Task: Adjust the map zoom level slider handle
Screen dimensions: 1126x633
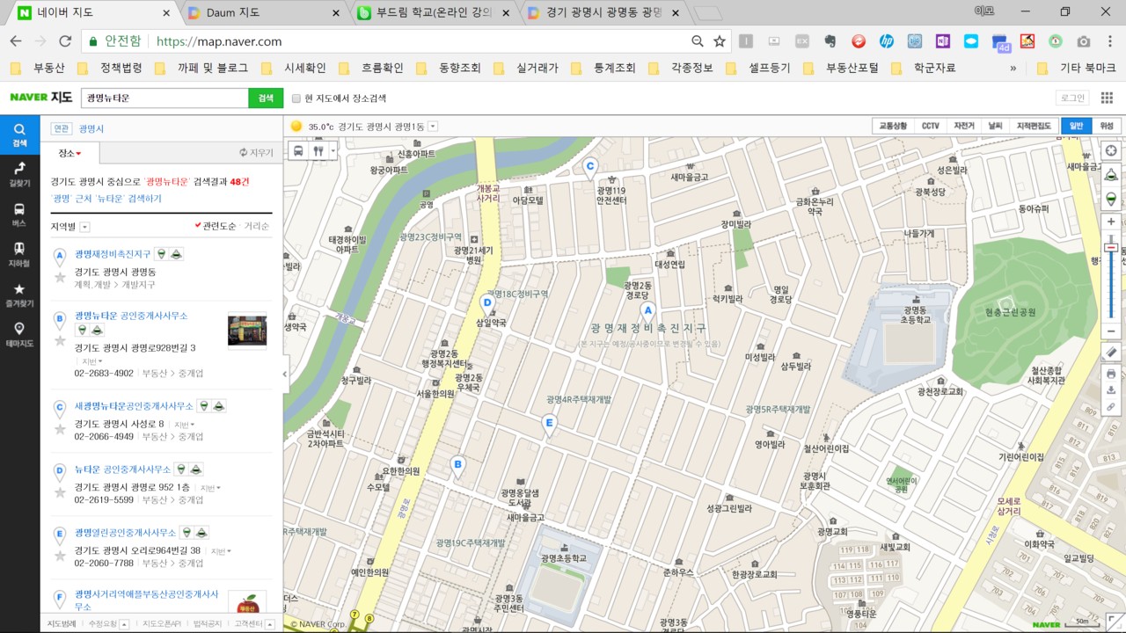Action: 1111,248
